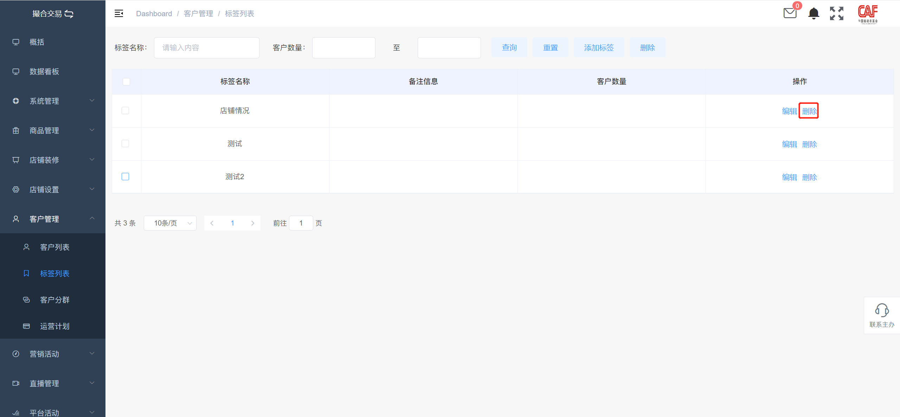Click the camera icon for 直播管理

click(x=16, y=384)
